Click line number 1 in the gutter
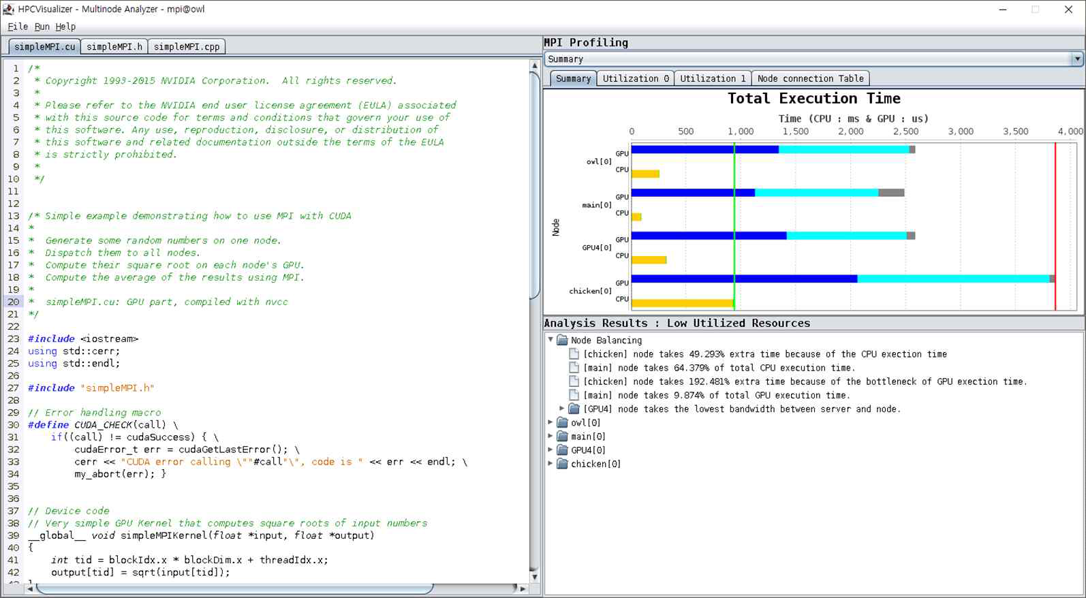 point(16,68)
